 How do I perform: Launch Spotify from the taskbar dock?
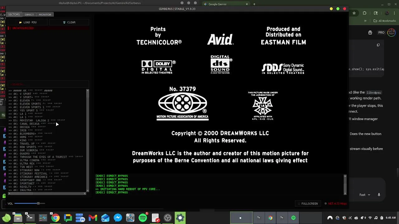(143, 218)
